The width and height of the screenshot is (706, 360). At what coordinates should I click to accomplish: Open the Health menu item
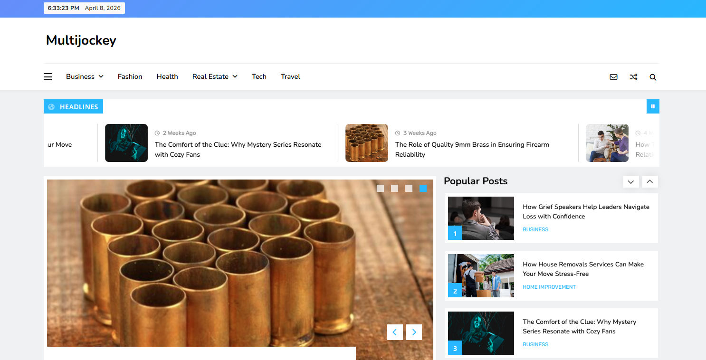click(167, 76)
